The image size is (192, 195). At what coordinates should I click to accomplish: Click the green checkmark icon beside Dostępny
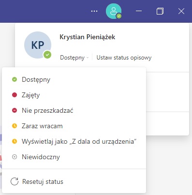[x=15, y=79]
